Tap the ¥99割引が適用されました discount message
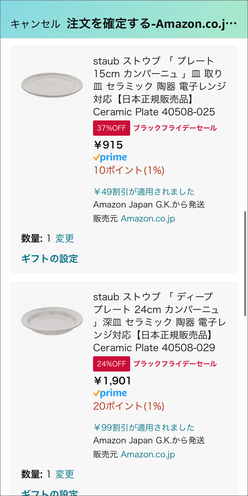248x496 pixels. click(144, 427)
